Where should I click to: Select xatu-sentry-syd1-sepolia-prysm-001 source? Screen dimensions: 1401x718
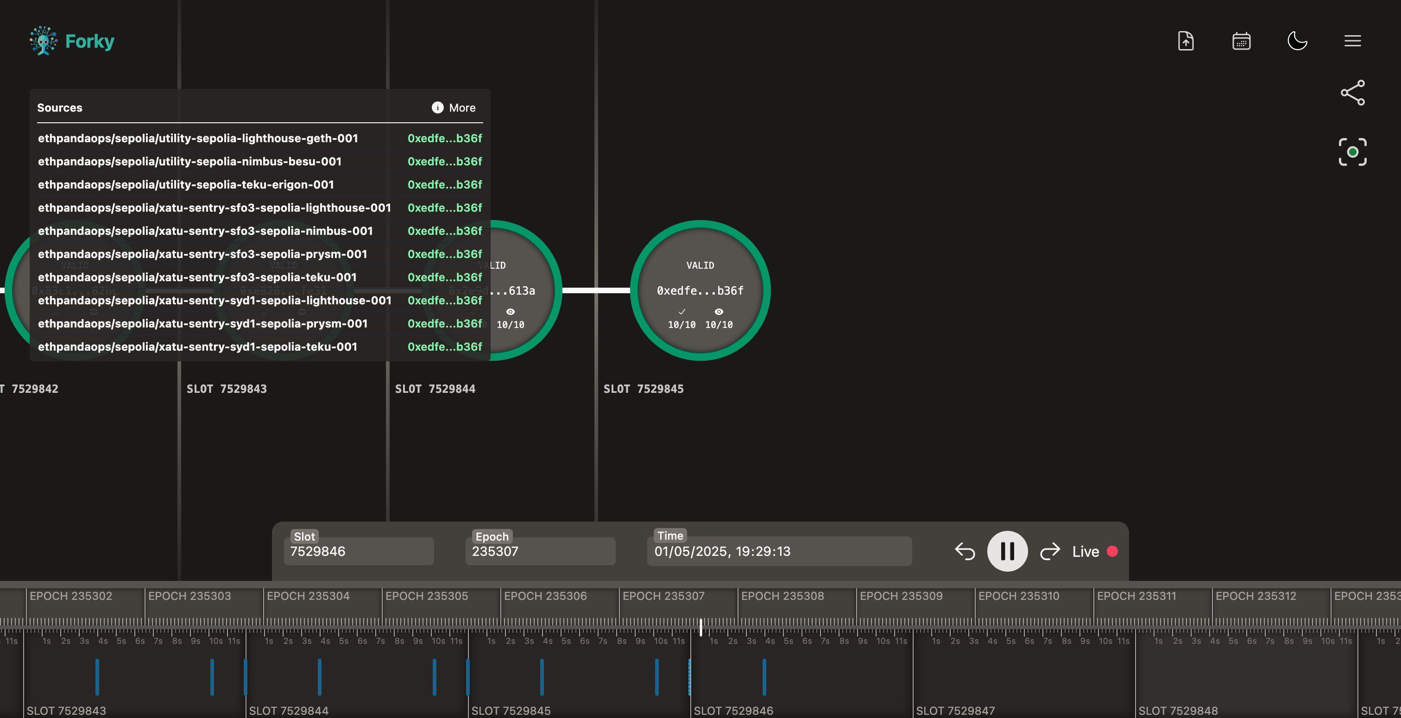(260, 324)
